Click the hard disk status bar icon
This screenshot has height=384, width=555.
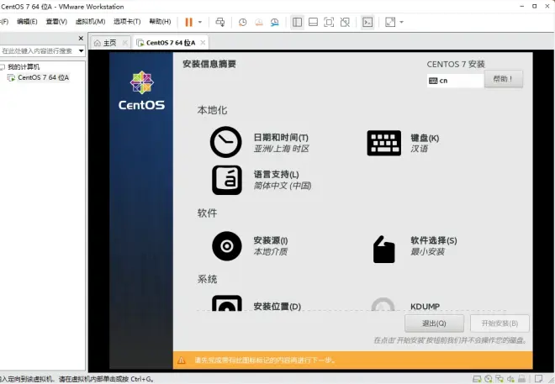point(477,379)
